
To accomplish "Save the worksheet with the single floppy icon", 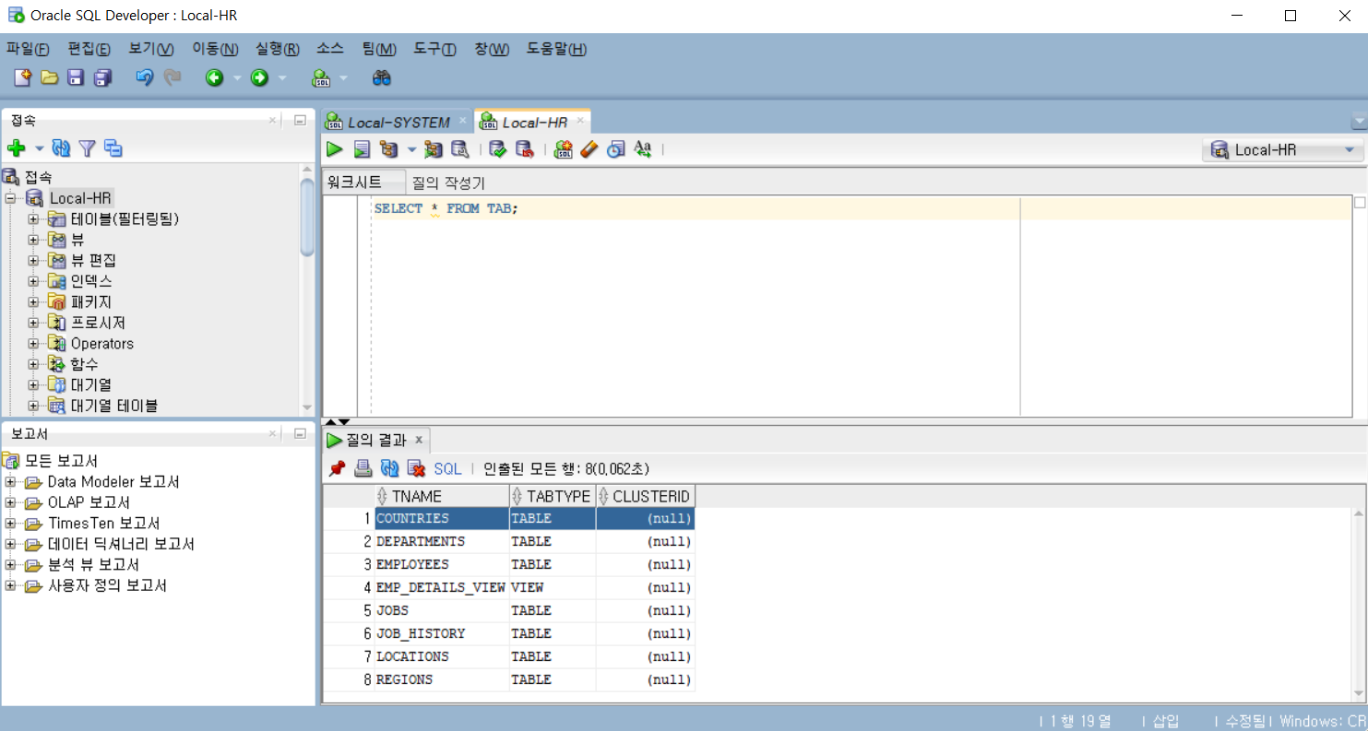I will (76, 78).
